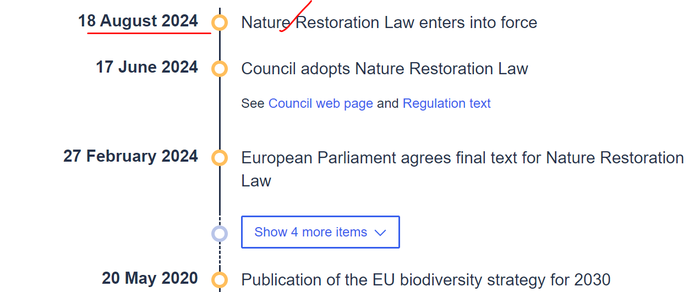Click the red underline beneath 18 August 2024
Viewport: 689px width, 292px height.
[149, 33]
